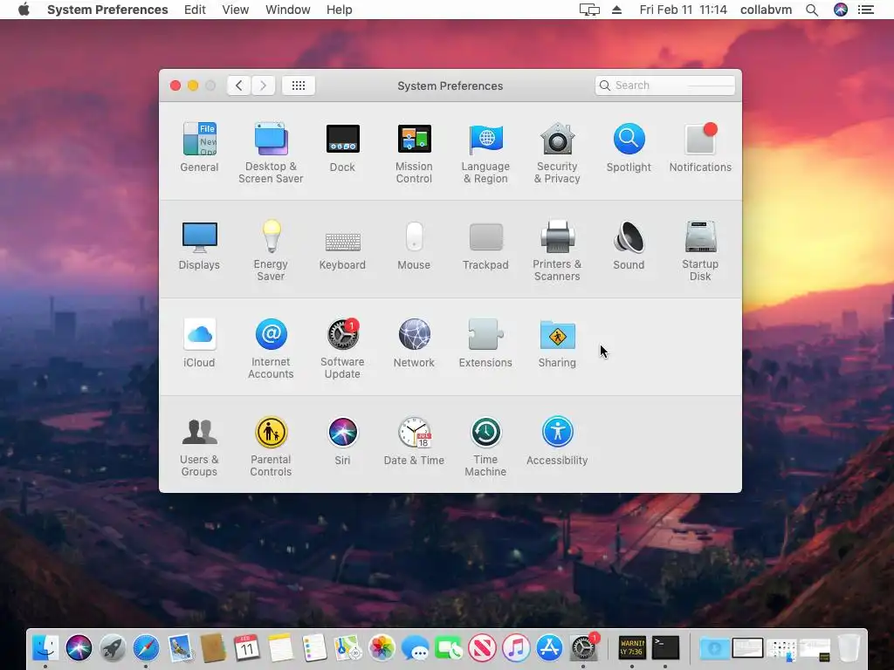Open the screen mirroring display menu-bar icon
The image size is (894, 670).
(x=589, y=10)
